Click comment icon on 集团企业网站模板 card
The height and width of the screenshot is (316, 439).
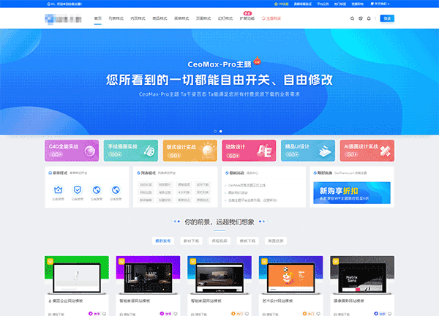pos(104,314)
